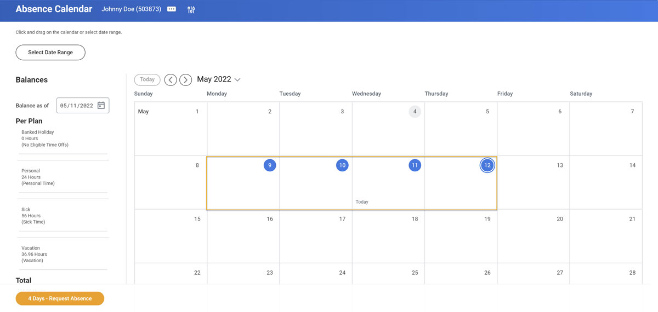The height and width of the screenshot is (312, 658).
Task: Click the Monday column header
Action: coord(217,94)
